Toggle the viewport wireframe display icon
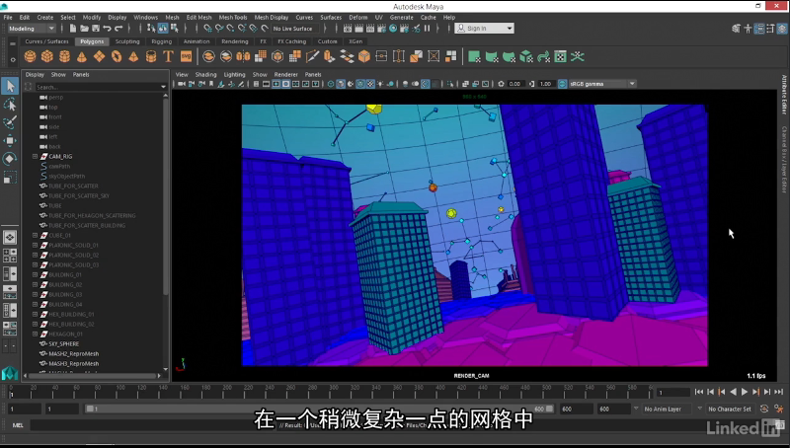The width and height of the screenshot is (790, 448). [x=331, y=84]
